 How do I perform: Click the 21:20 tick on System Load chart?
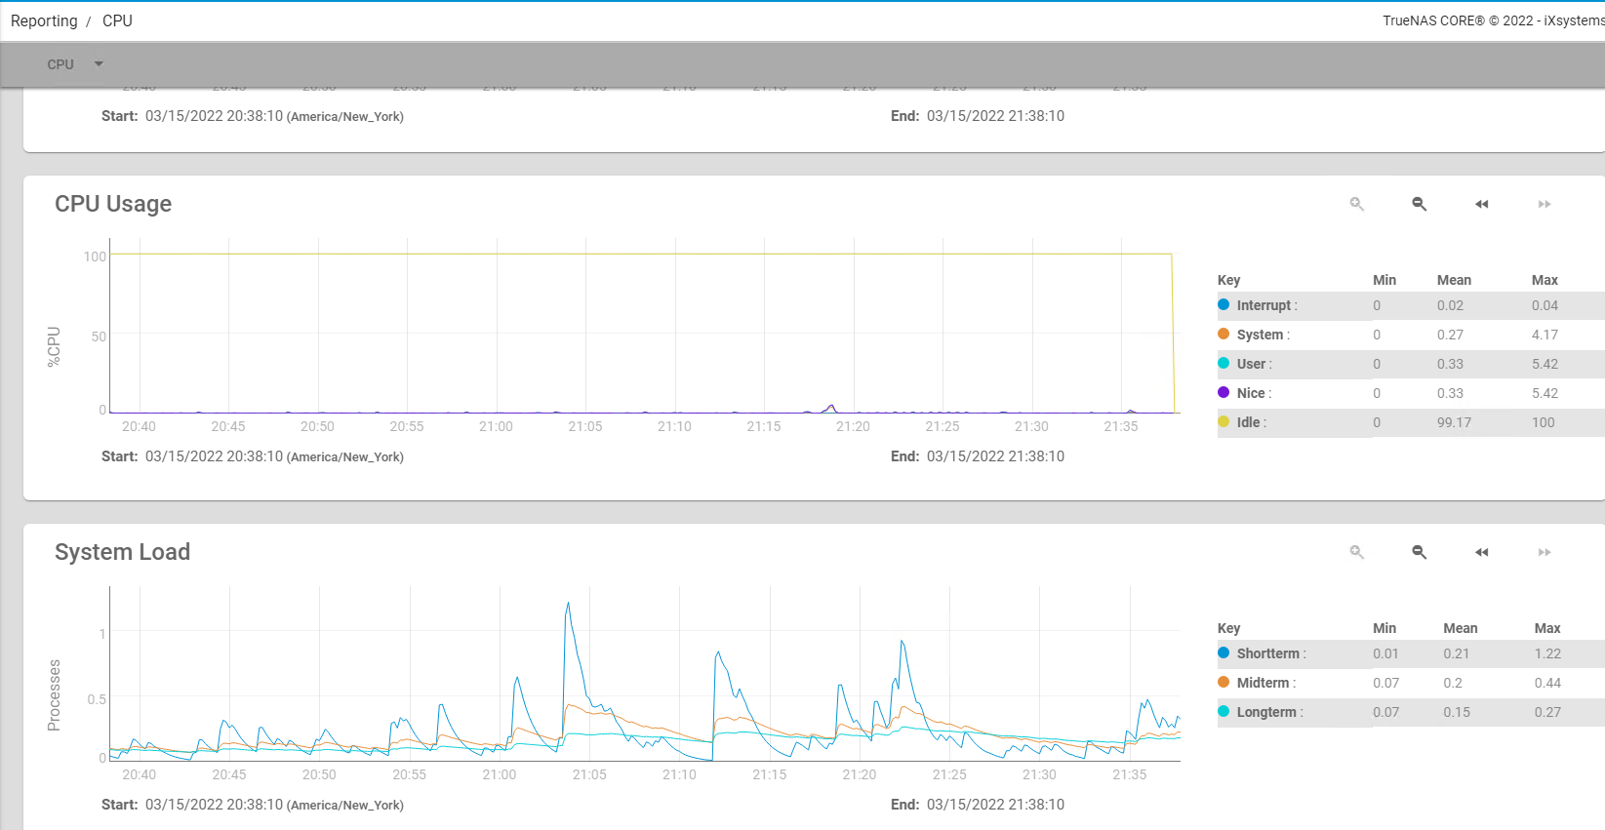point(860,774)
